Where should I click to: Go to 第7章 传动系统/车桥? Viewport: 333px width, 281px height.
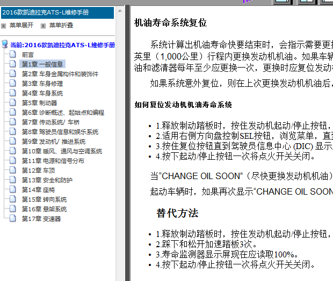[50, 122]
